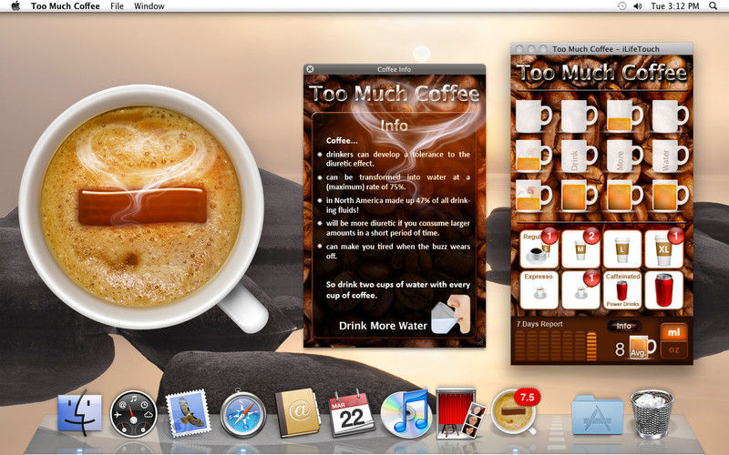The height and width of the screenshot is (455, 729).
Task: Open the Too Much Coffee application menu
Action: (x=66, y=6)
